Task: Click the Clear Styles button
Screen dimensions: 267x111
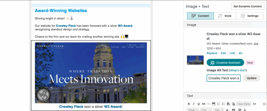Action: pos(244,104)
